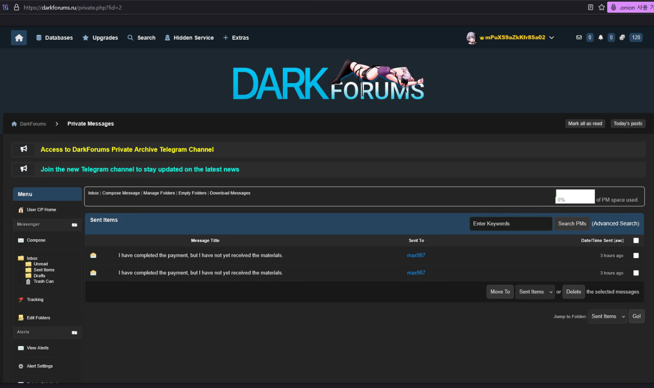Click the Go! button
This screenshot has height=388, width=654.
(x=636, y=316)
